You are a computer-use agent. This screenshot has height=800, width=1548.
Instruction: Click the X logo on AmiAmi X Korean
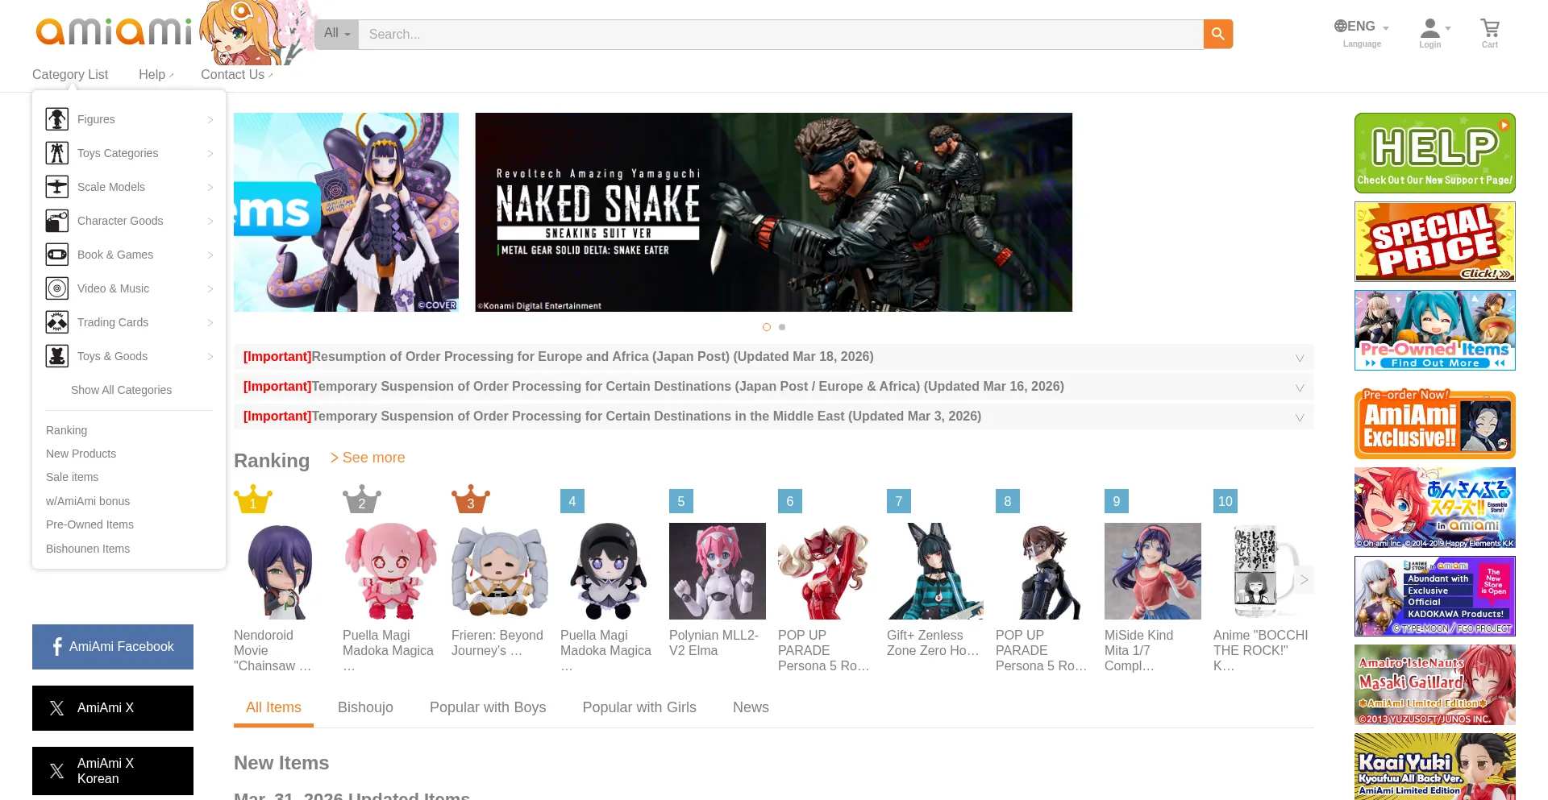pos(57,771)
